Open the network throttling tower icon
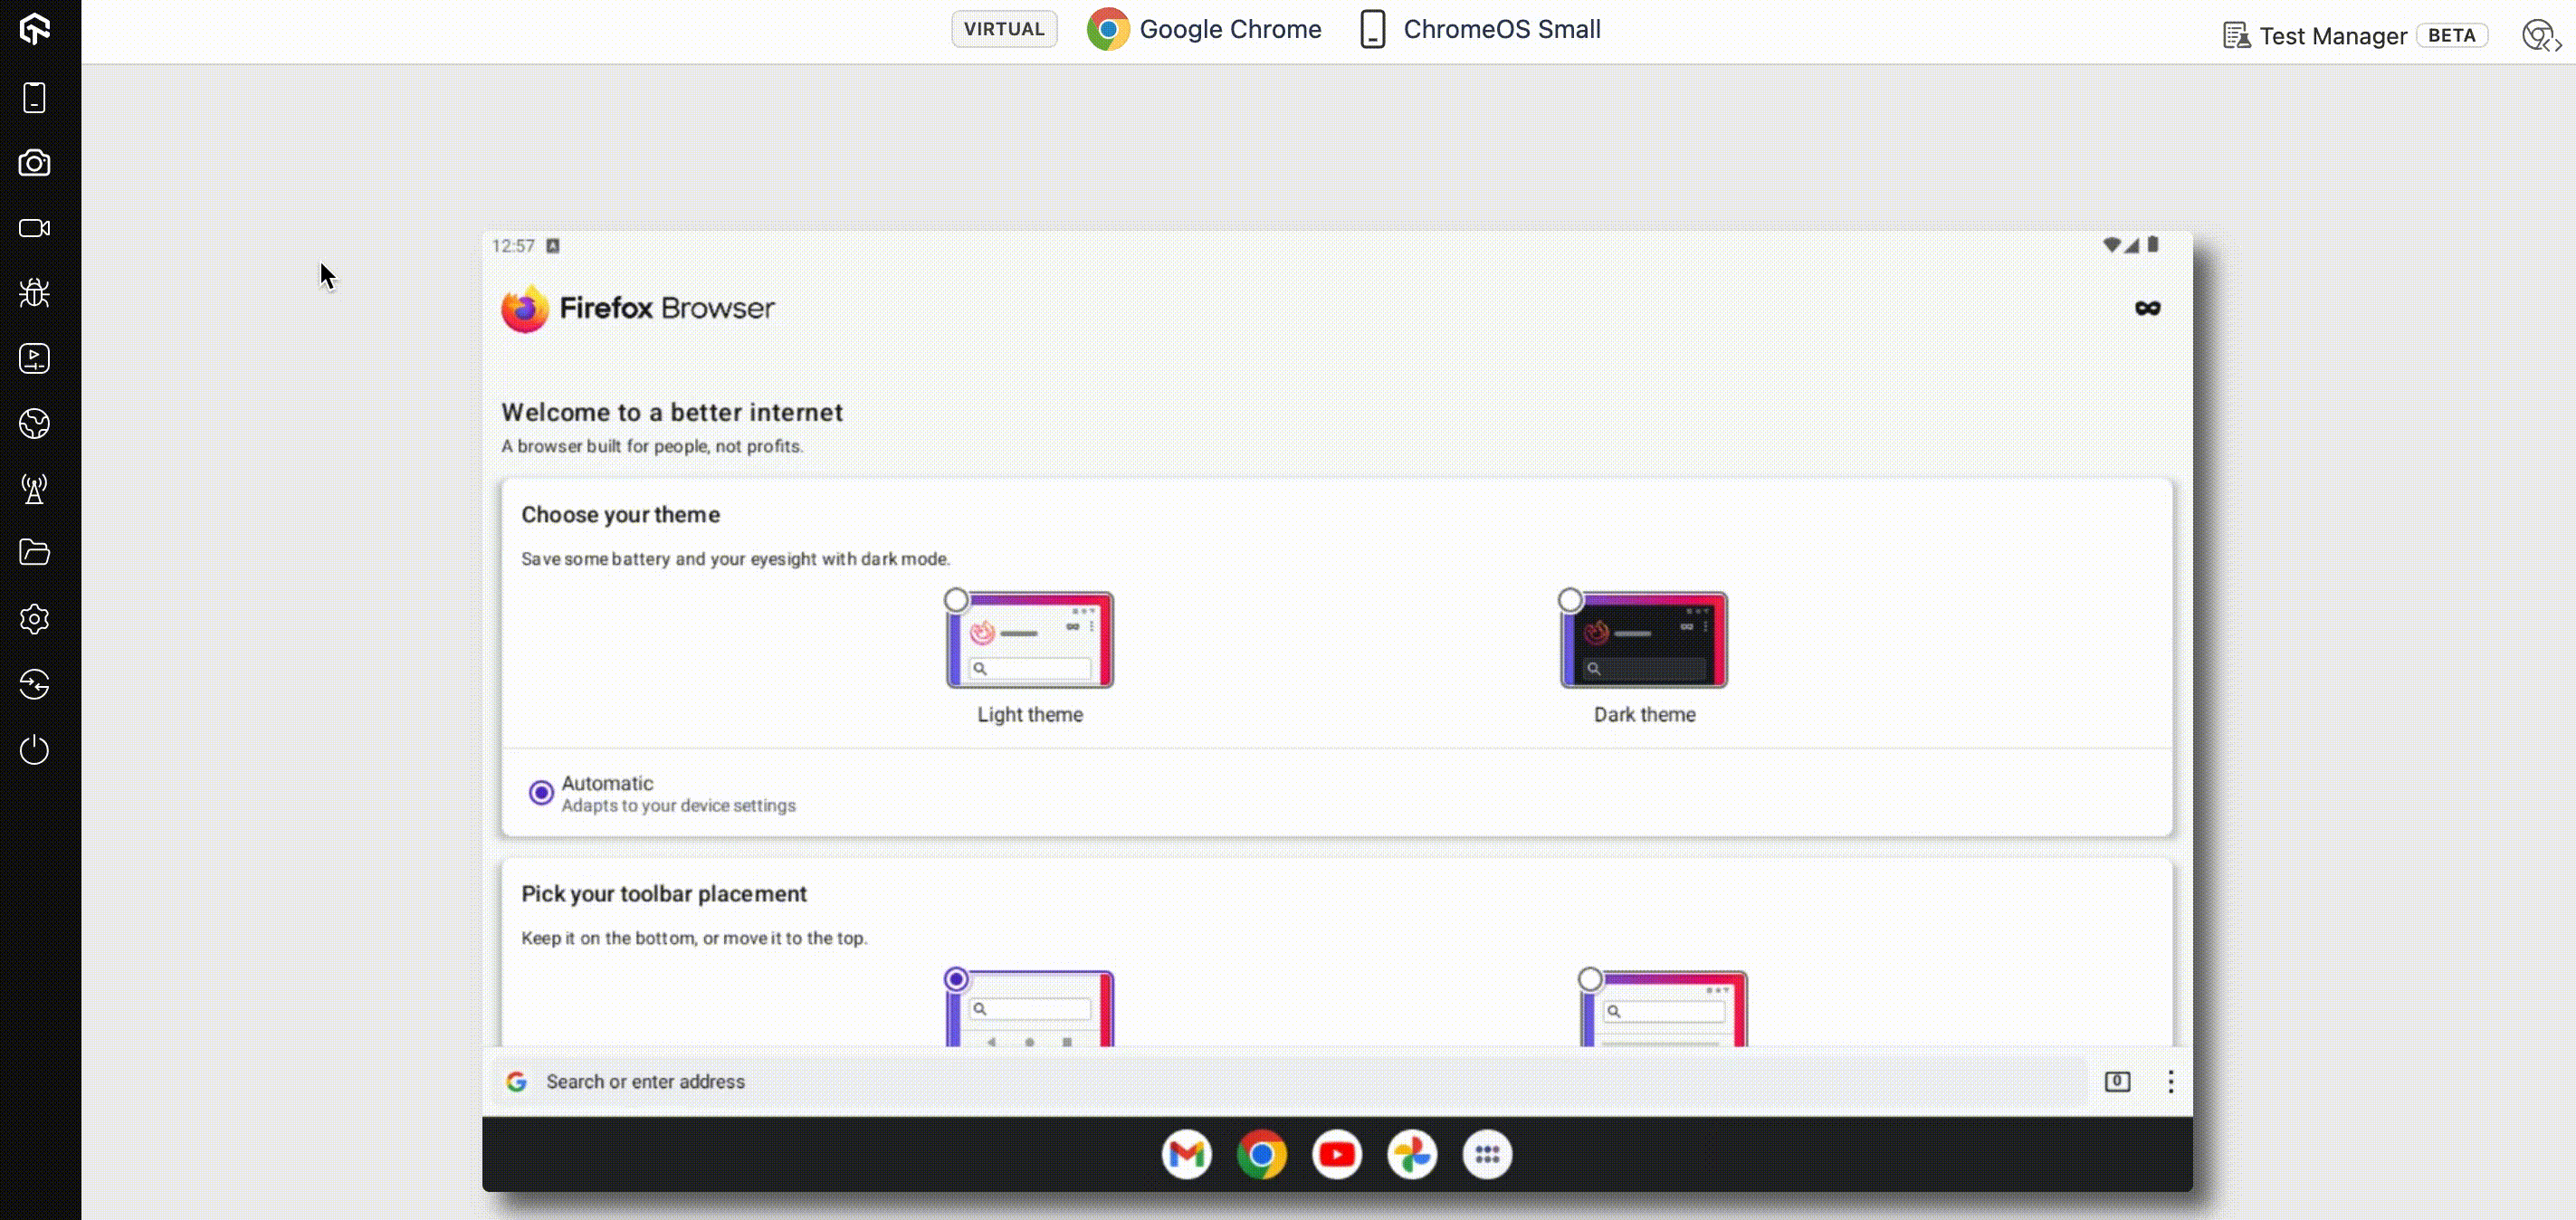Image resolution: width=2576 pixels, height=1220 pixels. pyautogui.click(x=34, y=489)
